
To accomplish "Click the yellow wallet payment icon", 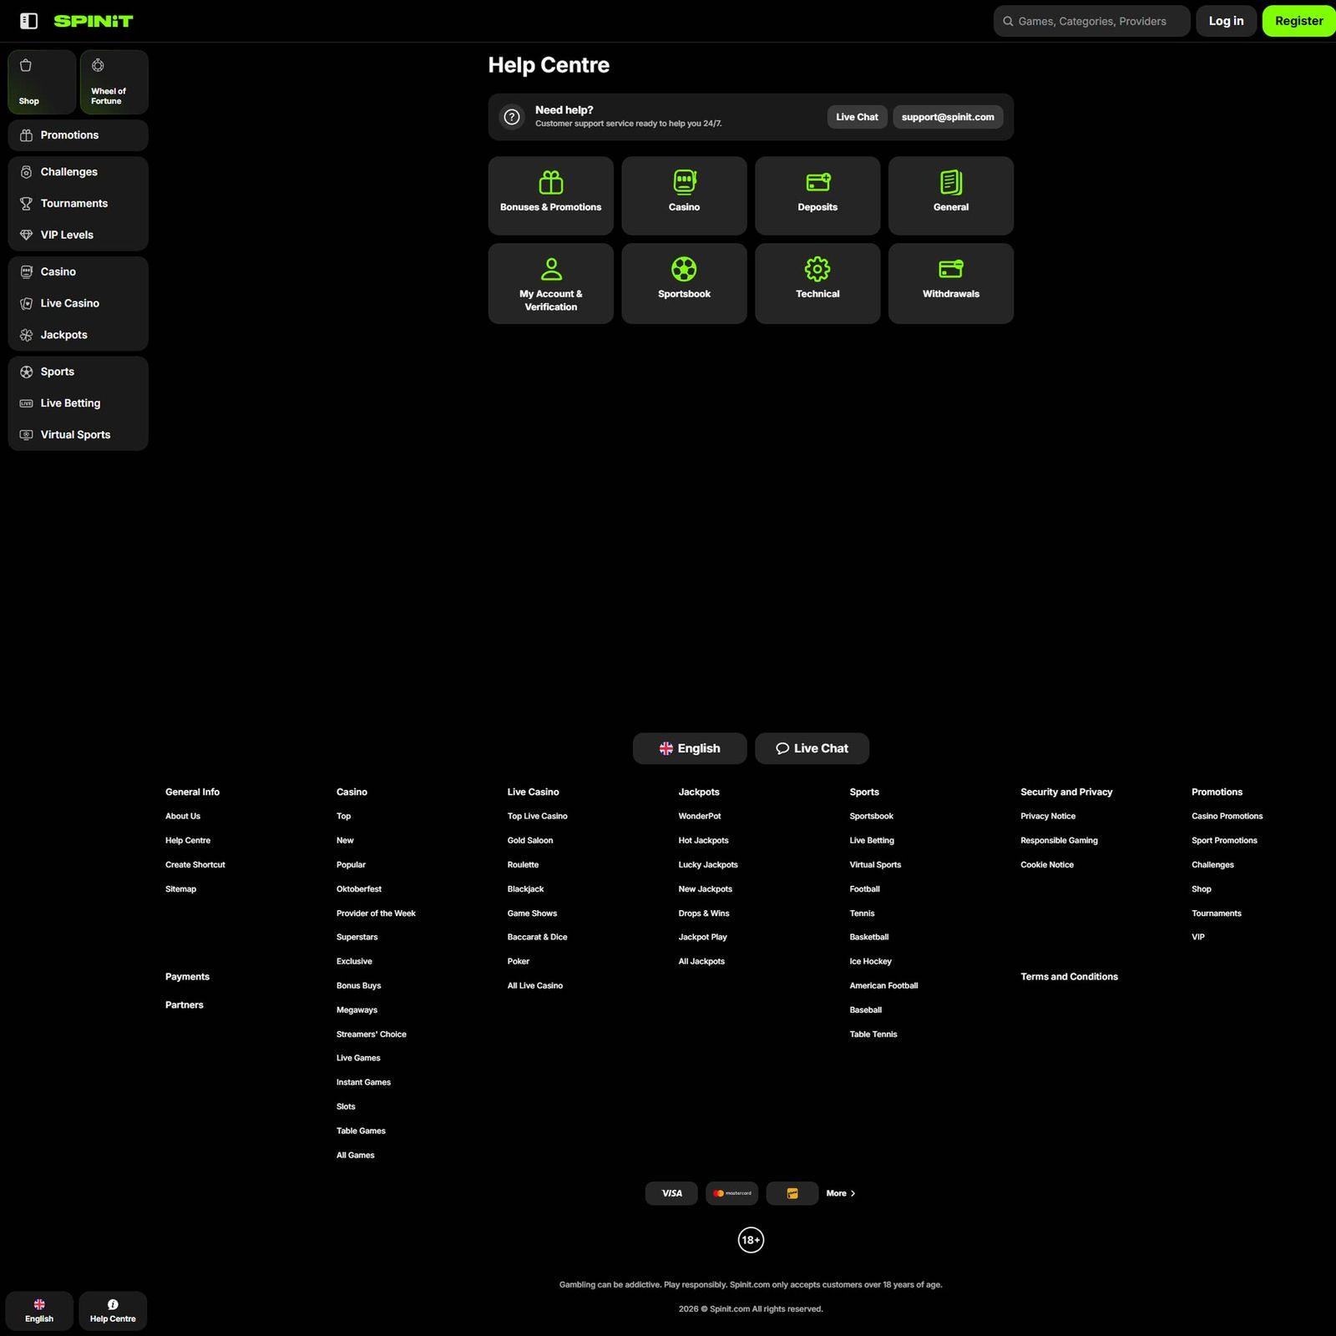I will 792,1193.
